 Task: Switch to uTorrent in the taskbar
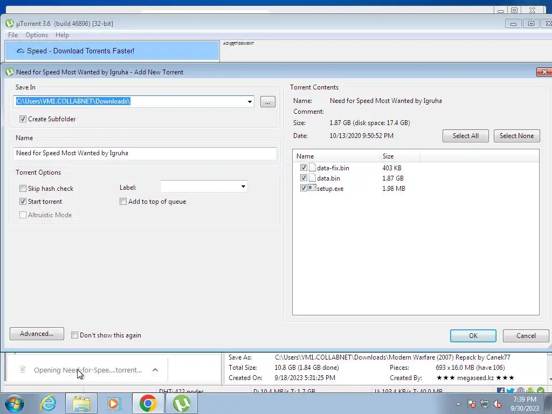[182, 403]
